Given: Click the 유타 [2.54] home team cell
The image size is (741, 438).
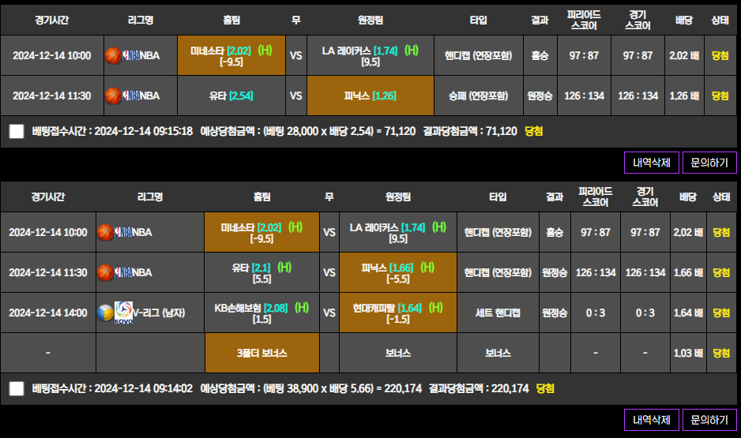Looking at the screenshot, I should tap(231, 95).
